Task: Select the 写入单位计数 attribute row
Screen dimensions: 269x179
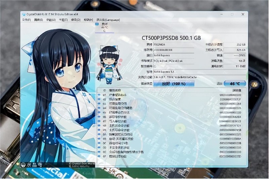Action: (x=169, y=121)
